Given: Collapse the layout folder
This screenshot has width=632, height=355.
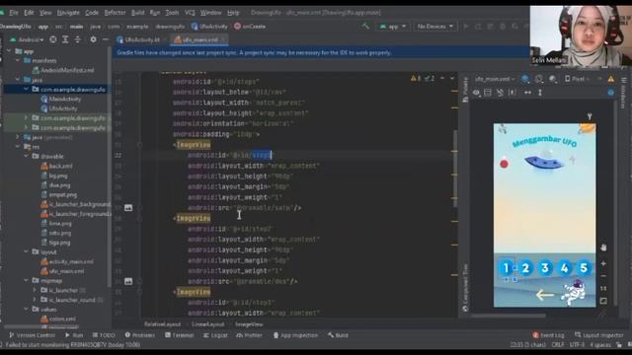Looking at the screenshot, I should 27,252.
